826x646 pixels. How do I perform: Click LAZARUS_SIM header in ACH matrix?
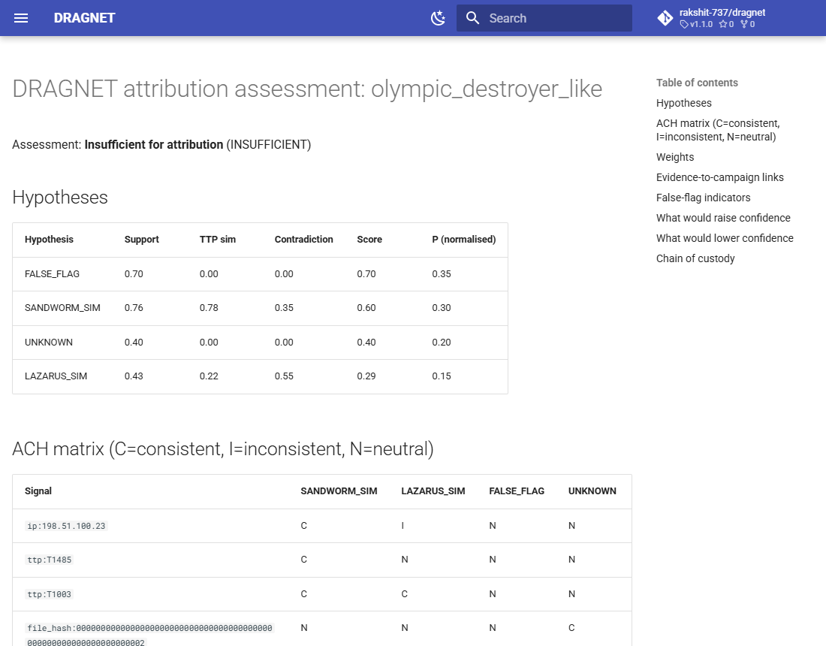[433, 491]
